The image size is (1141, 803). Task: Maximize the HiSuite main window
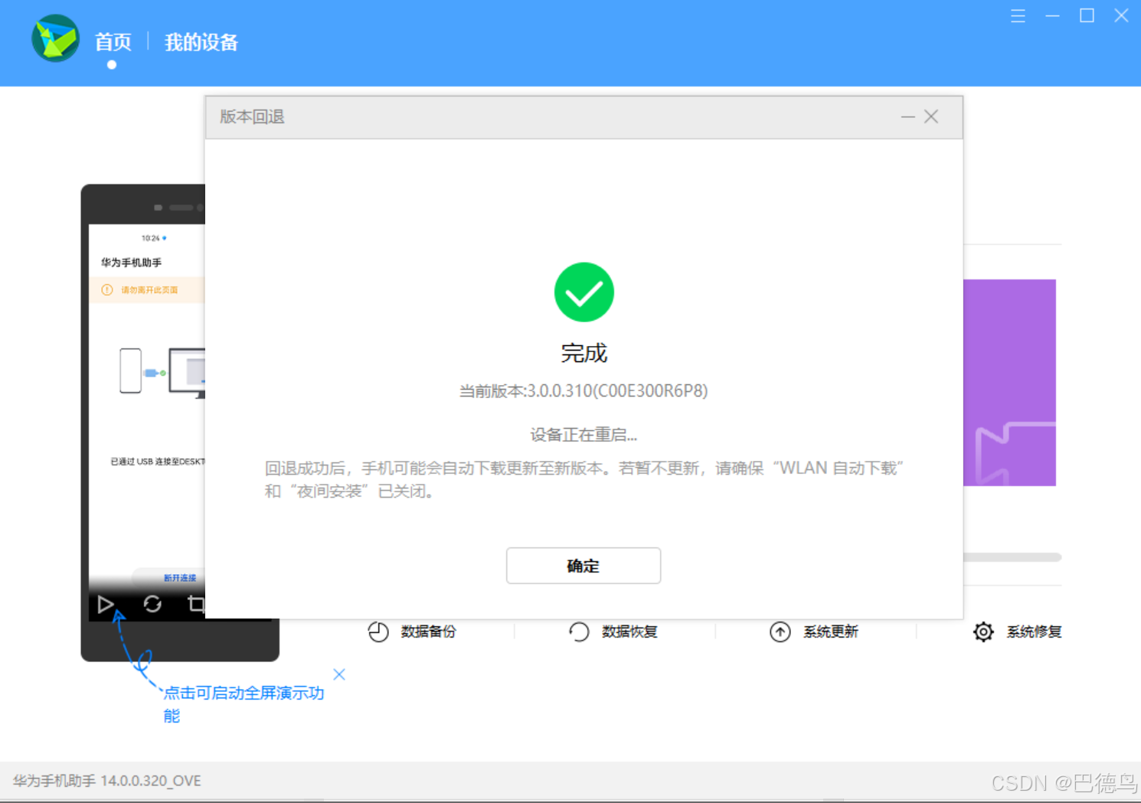[x=1087, y=16]
